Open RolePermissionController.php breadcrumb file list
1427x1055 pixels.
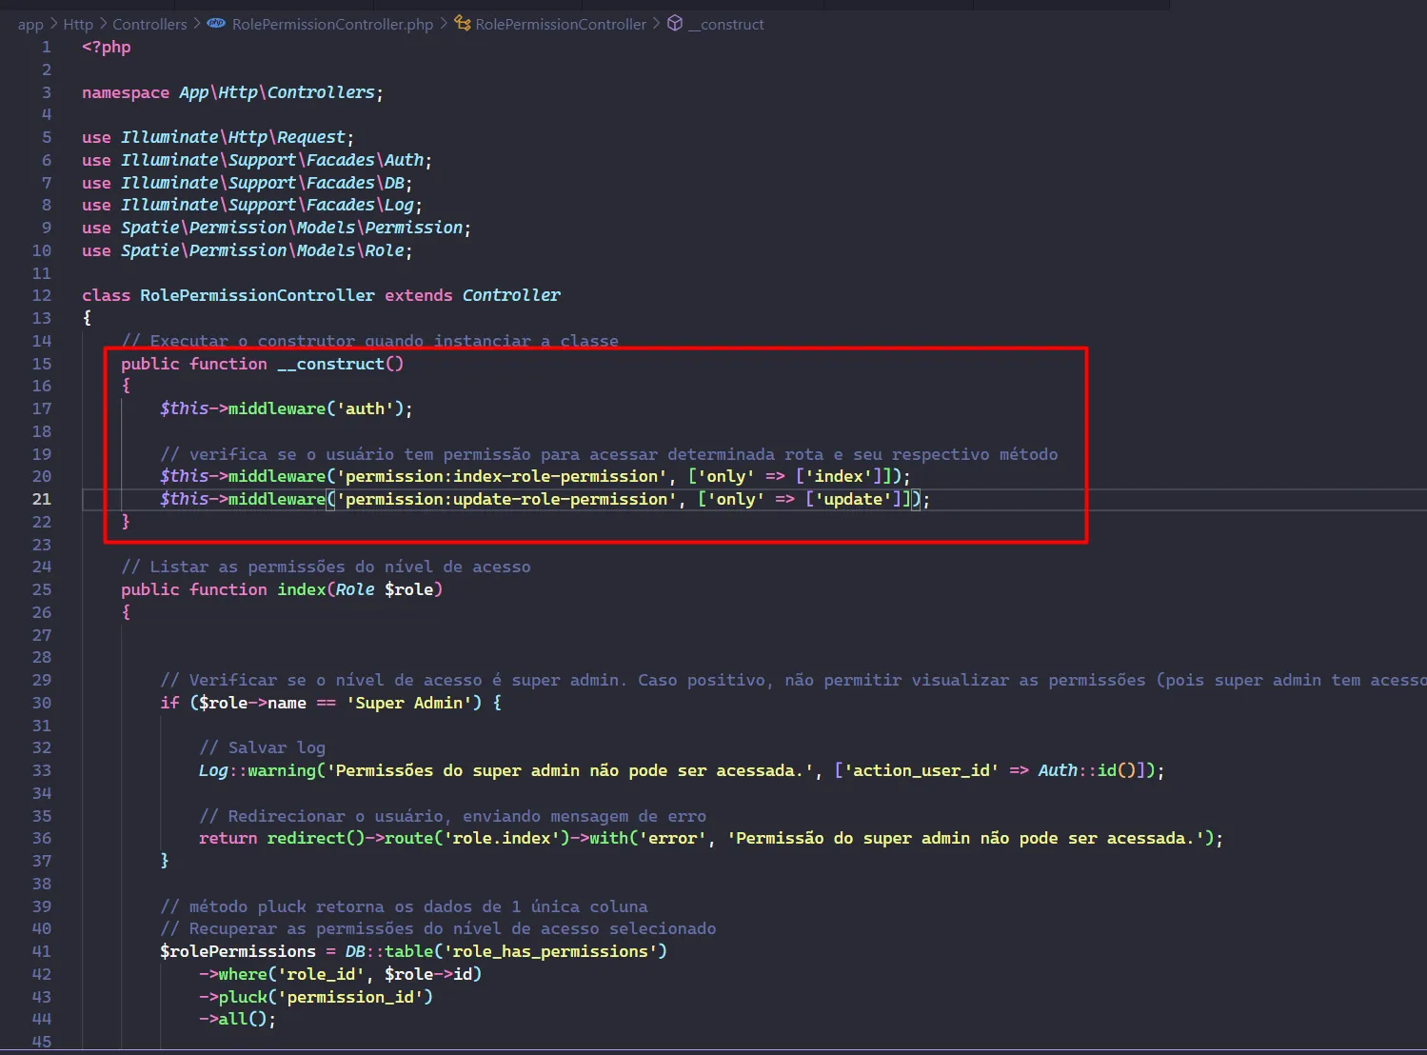332,25
